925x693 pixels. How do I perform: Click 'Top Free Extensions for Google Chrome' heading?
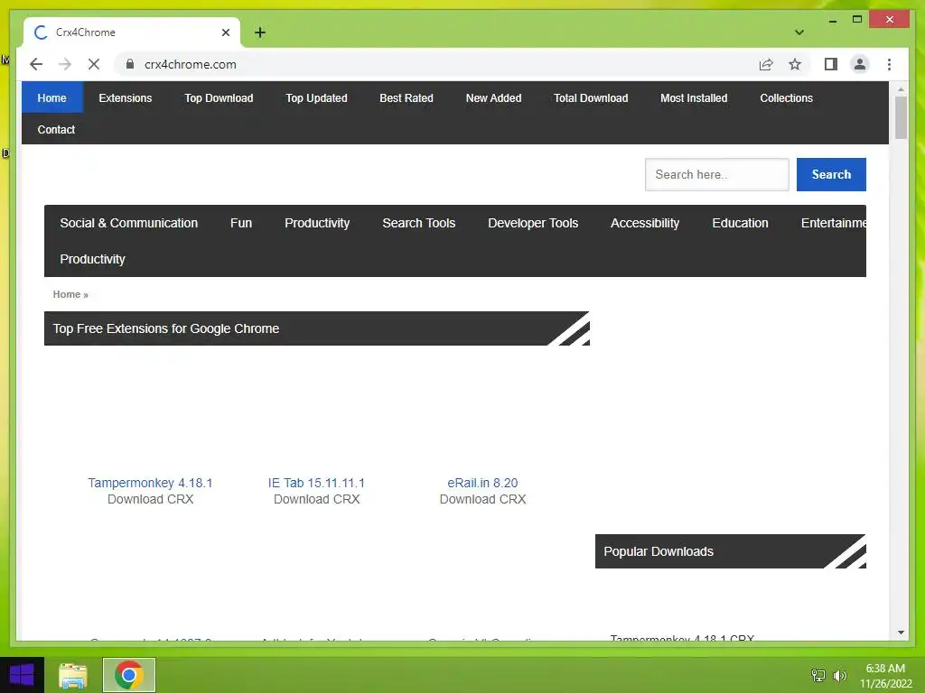[x=166, y=328]
